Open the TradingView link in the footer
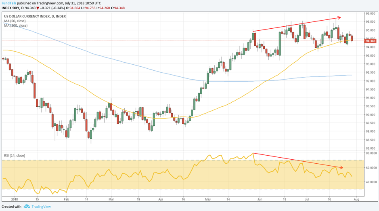The width and height of the screenshot is (379, 211). click(x=42, y=207)
